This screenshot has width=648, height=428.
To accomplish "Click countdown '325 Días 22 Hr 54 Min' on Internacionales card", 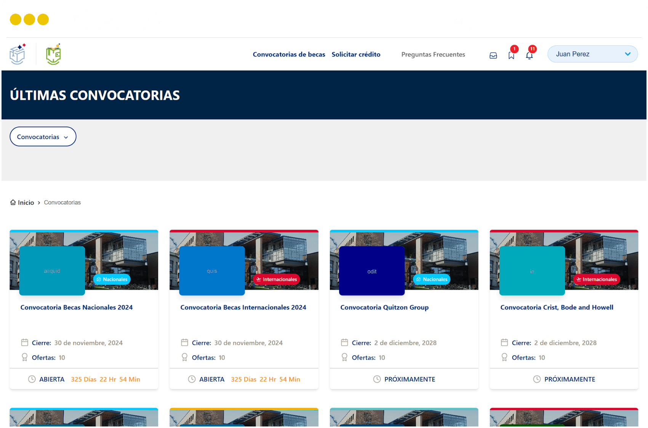I will (266, 379).
